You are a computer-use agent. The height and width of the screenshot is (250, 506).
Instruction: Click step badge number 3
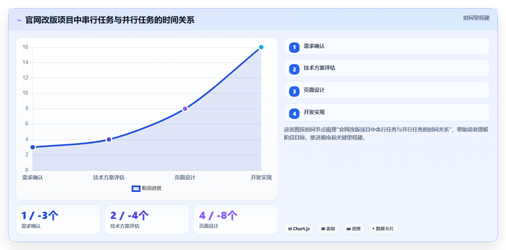294,91
